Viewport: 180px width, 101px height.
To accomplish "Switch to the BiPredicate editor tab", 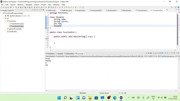I will pyautogui.click(x=126, y=10).
